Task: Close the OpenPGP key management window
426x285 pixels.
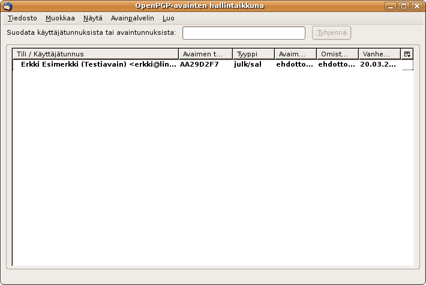Action: coord(416,6)
